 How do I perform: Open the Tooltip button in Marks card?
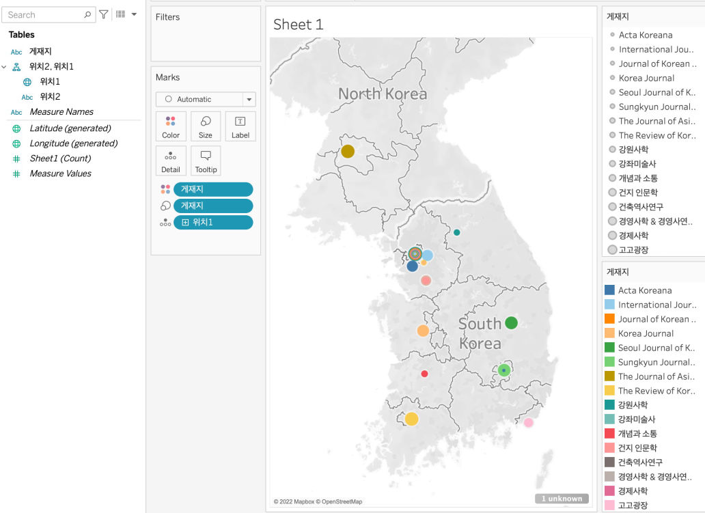coord(206,161)
